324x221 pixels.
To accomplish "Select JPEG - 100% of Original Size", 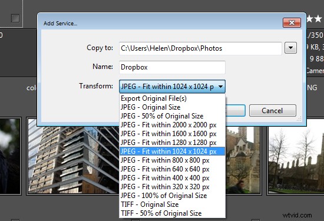I will 172,196.
